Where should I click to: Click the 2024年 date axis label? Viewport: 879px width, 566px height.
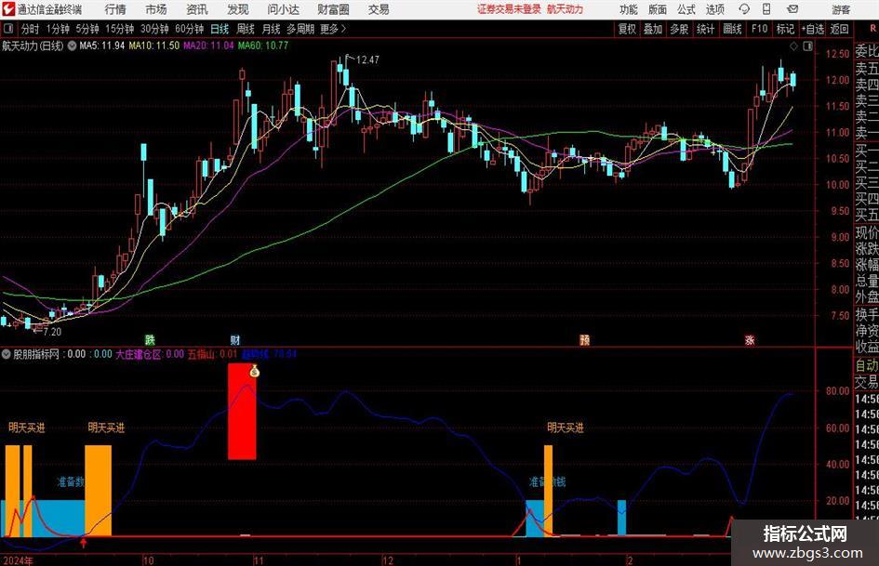(19, 560)
